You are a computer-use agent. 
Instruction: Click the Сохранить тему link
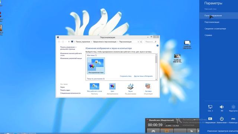pyautogui.click(x=126, y=76)
